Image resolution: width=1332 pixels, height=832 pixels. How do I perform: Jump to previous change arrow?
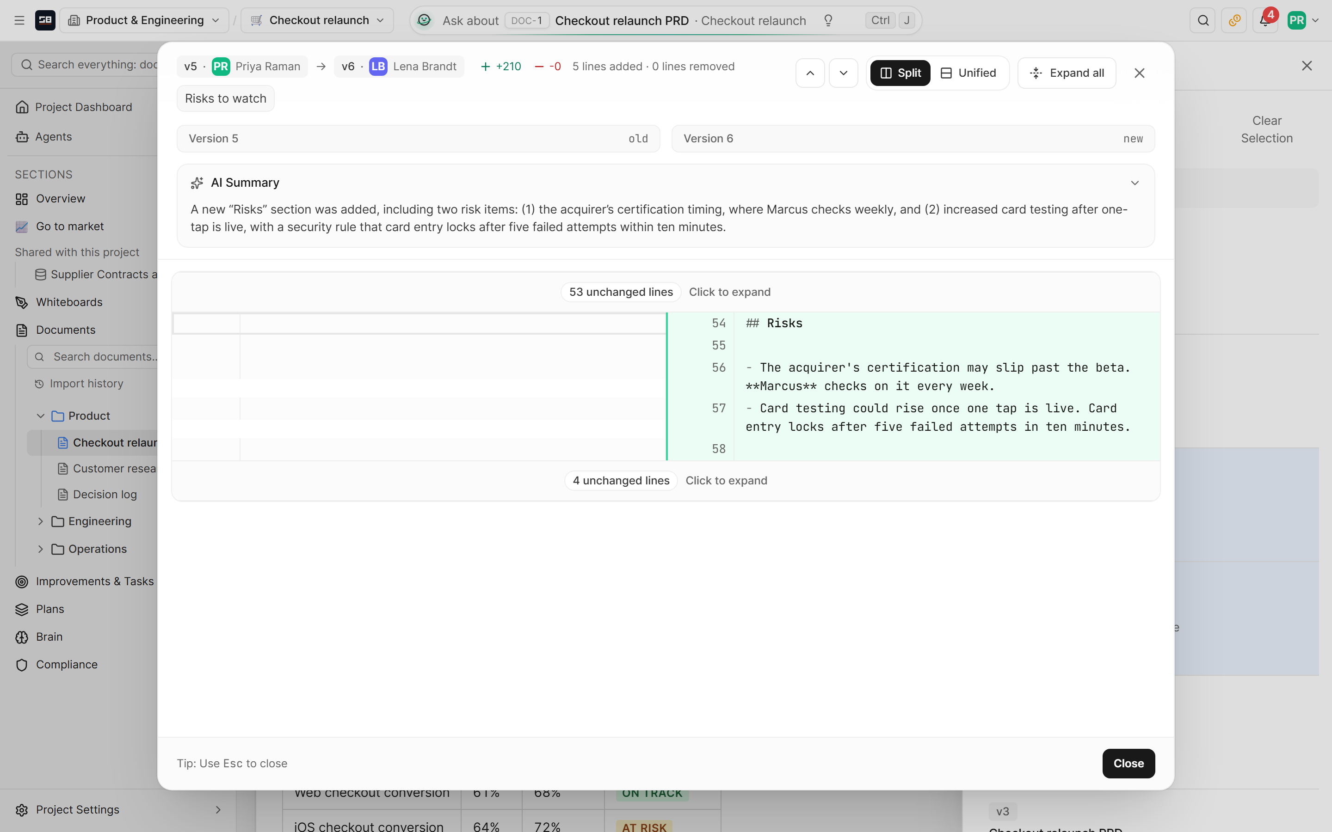(810, 73)
